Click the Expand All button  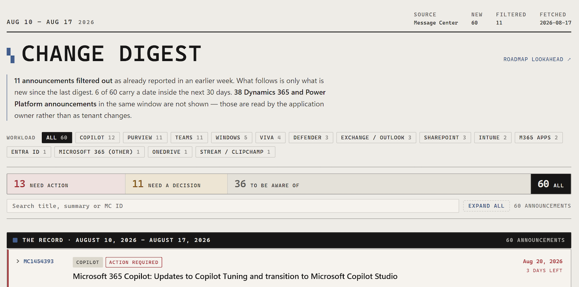pos(486,206)
